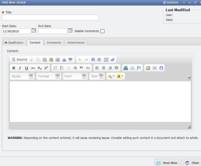Insert a hyperlink with globe icon
Screen dimensions: 201x166
pyautogui.click(x=126, y=68)
